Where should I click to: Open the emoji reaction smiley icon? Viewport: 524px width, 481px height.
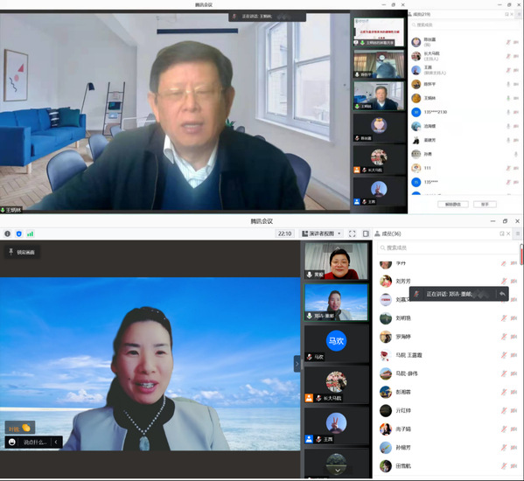[x=12, y=443]
